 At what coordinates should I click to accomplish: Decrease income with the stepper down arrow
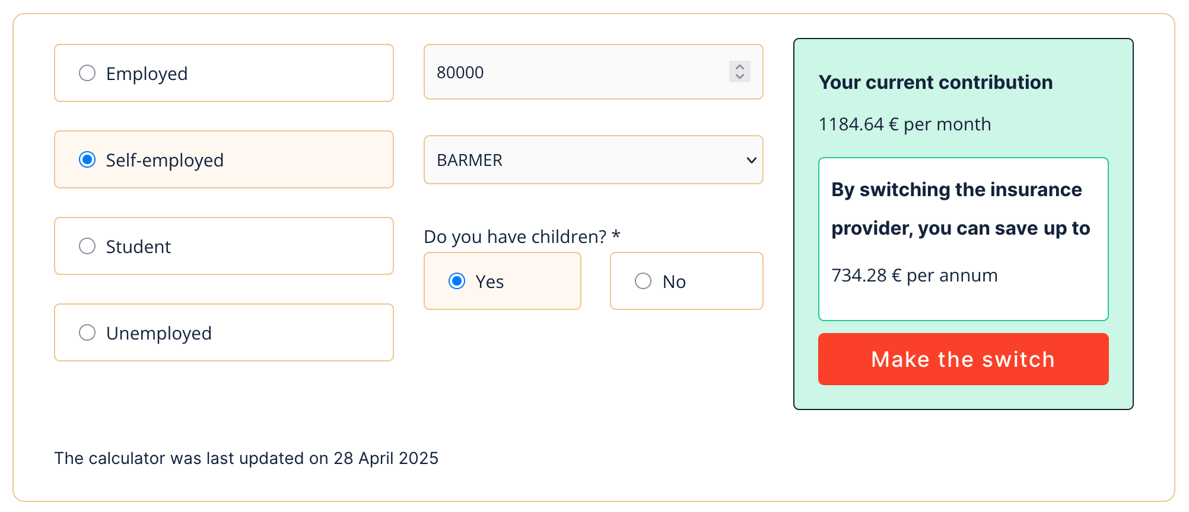[x=740, y=76]
